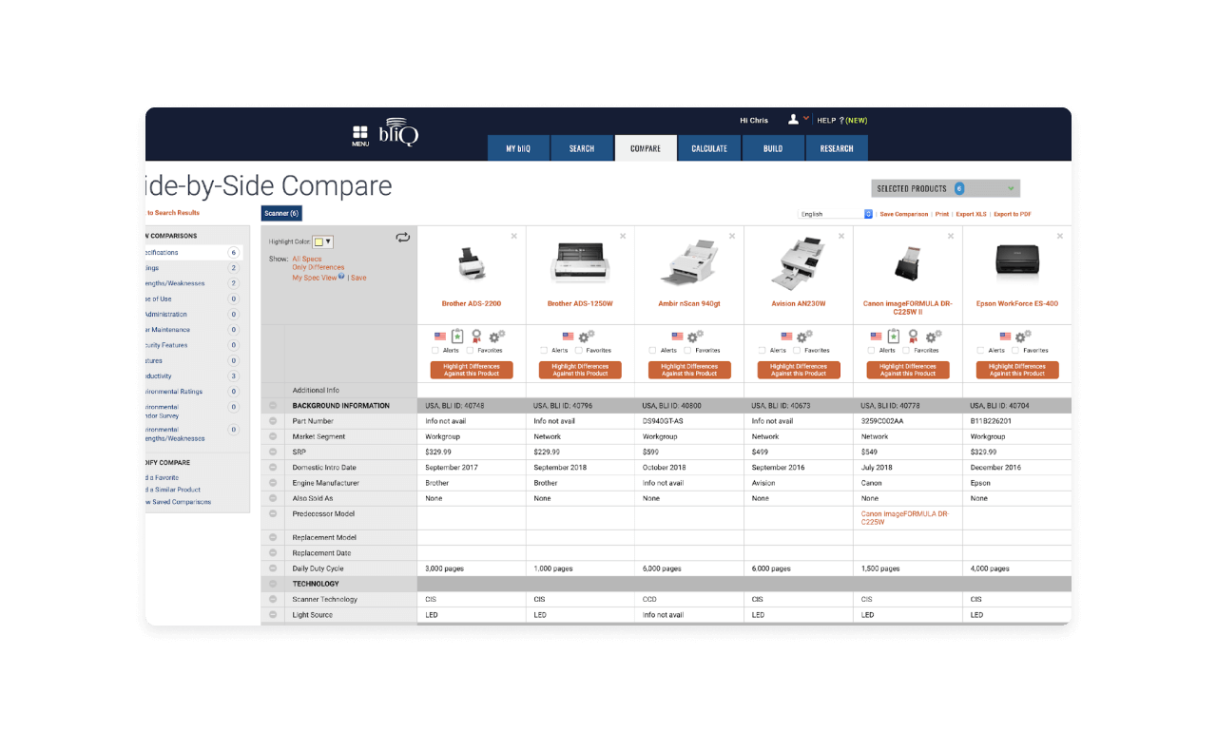Click Highlight Differences Against Ambir nScan 940gt

[688, 369]
